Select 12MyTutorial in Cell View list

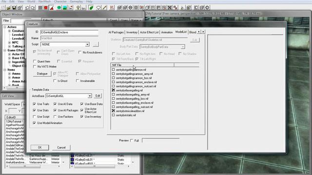15,122
